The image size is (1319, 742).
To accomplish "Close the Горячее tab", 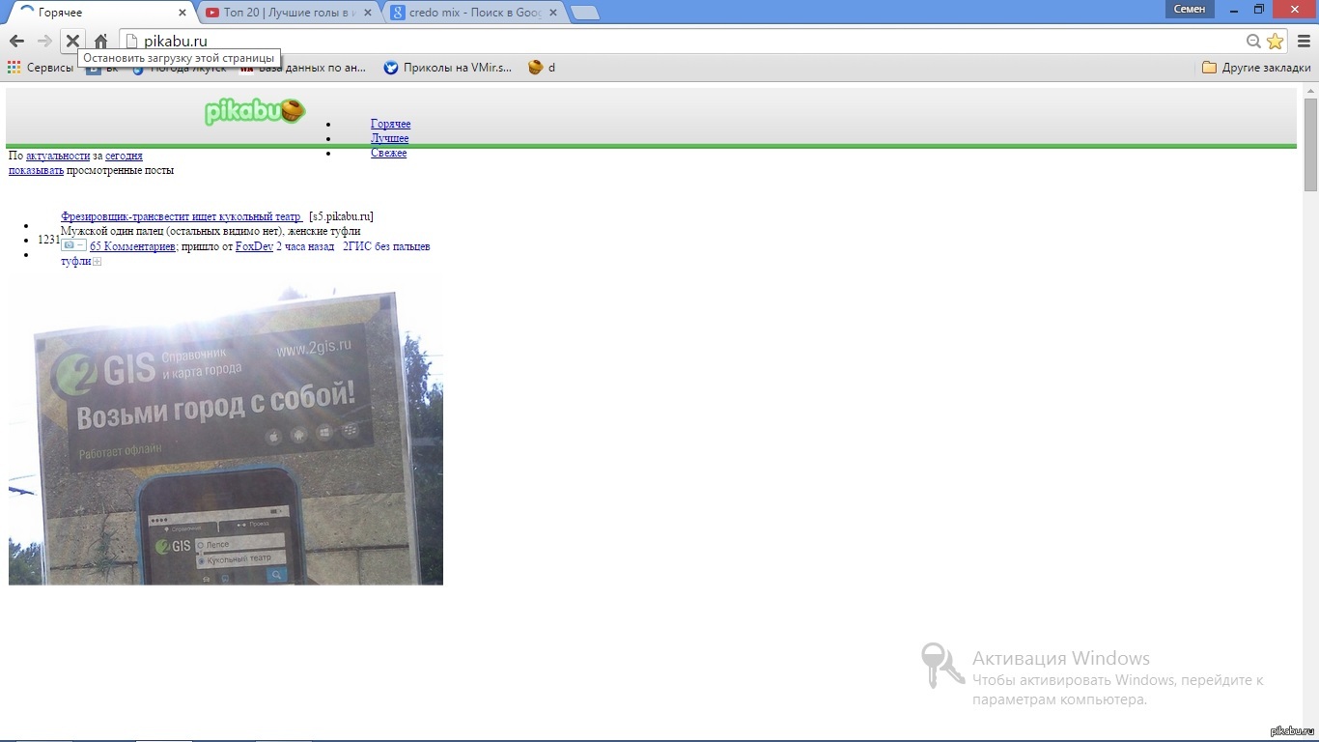I will 182,13.
